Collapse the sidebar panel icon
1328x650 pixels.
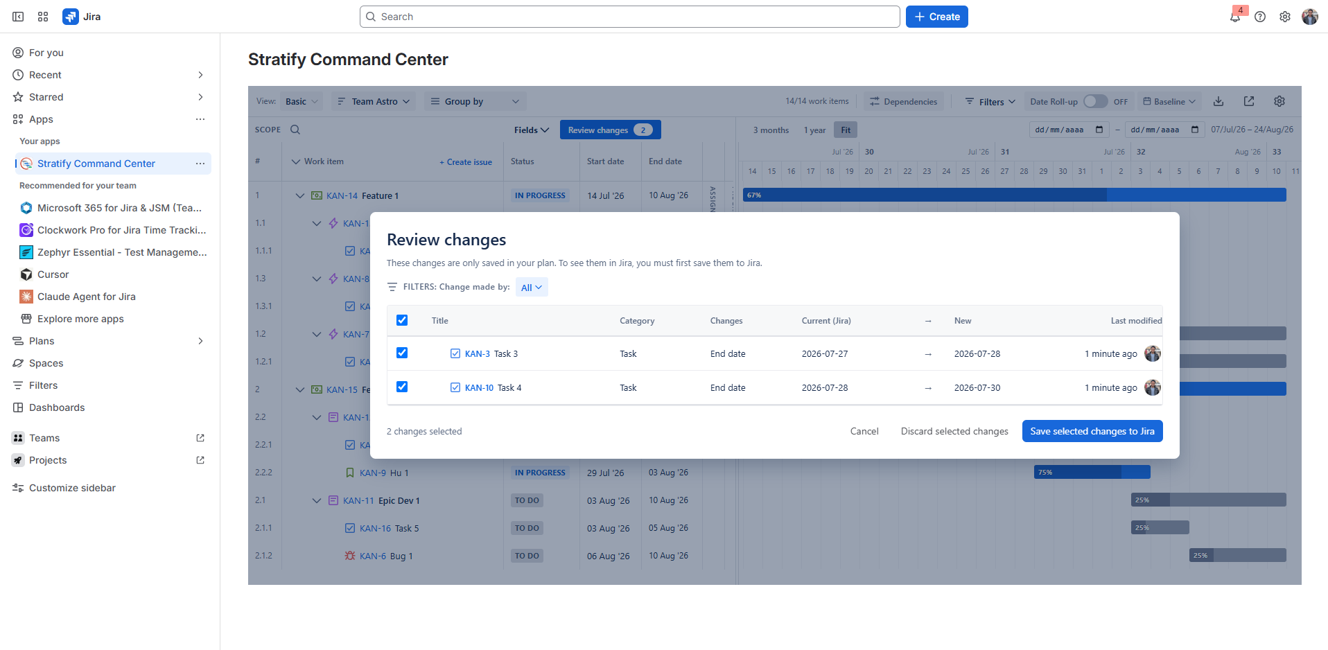pos(18,17)
